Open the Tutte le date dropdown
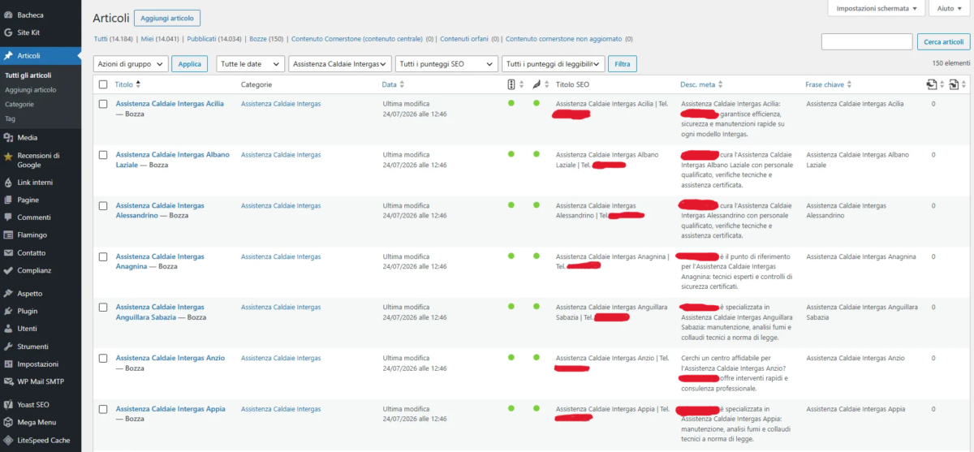This screenshot has width=974, height=452. click(x=251, y=63)
